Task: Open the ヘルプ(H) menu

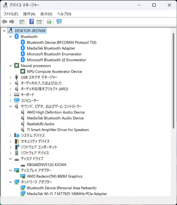Action: [64, 14]
